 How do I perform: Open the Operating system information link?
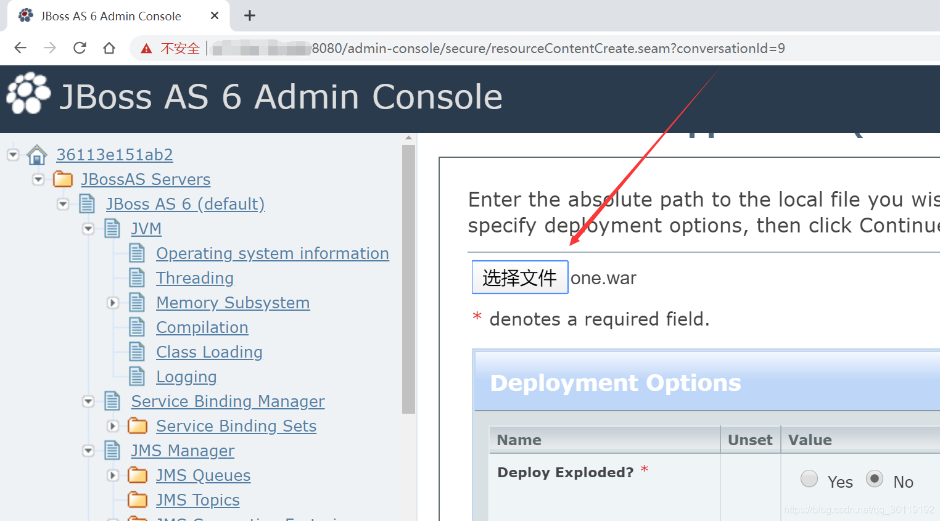pyautogui.click(x=273, y=253)
